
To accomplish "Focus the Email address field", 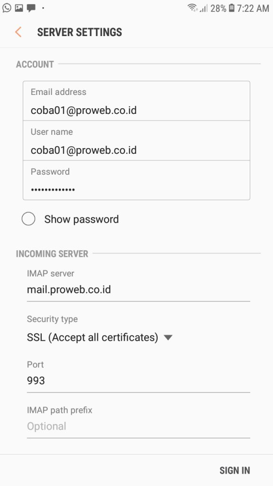I will 136,101.
